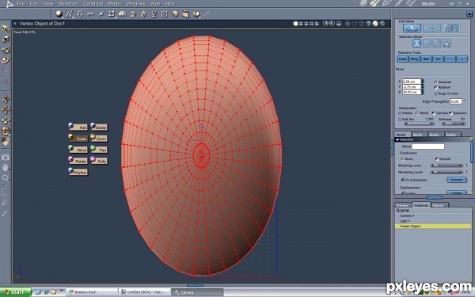Choose the last Selection Mode triangle icon
Screen dimensions: 475x297
[446, 44]
